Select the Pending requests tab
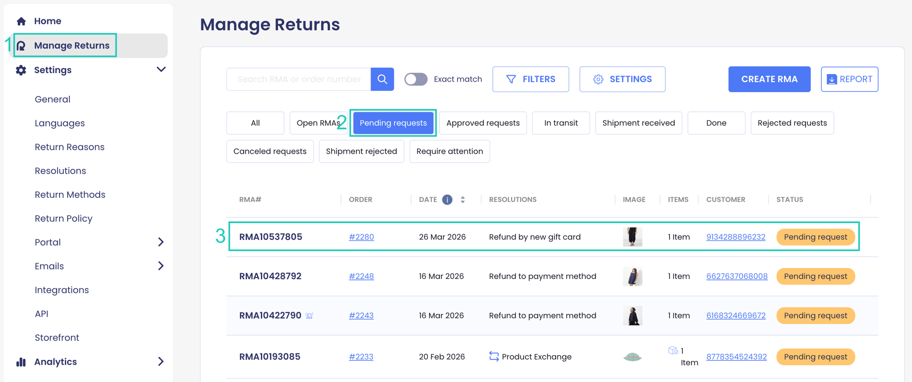912x382 pixels. click(x=393, y=123)
